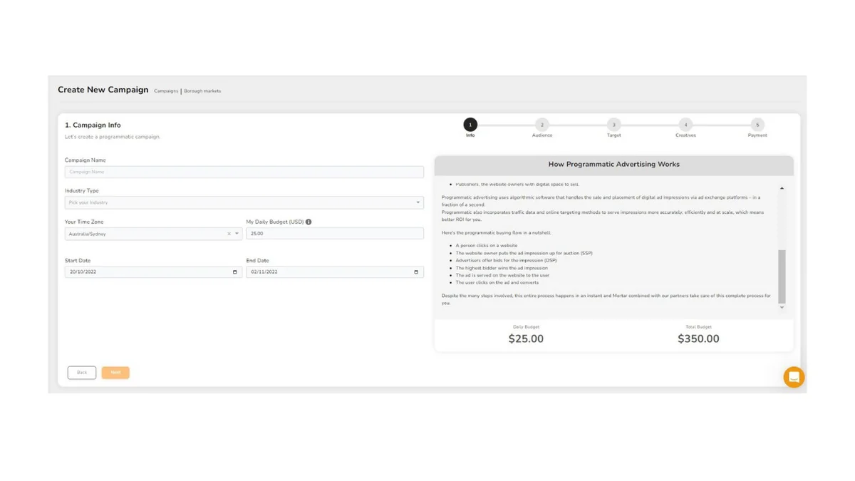Go to step 4 Creatives circle
The image size is (855, 481).
click(685, 125)
